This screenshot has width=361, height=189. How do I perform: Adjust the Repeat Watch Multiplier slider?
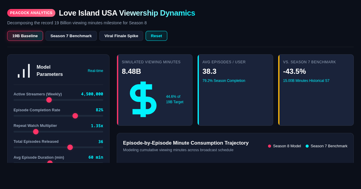(58, 132)
